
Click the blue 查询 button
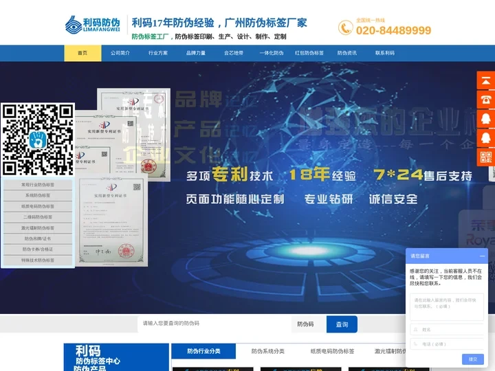tap(342, 324)
